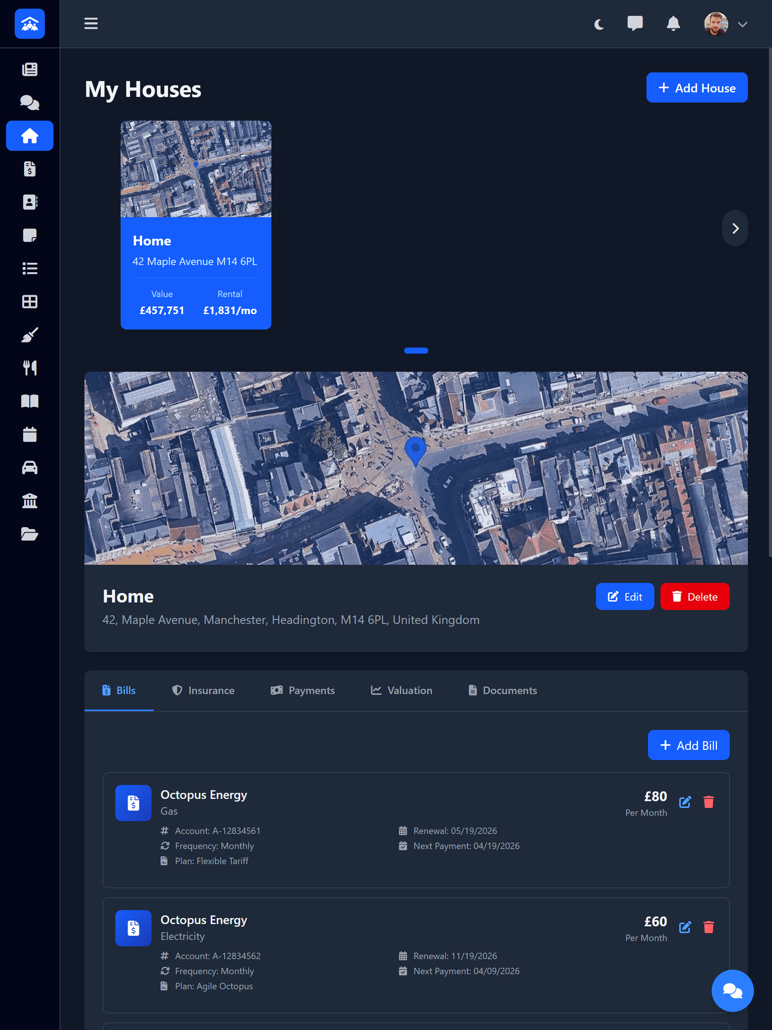
Task: Select the carousel pagination indicator dot
Action: [x=416, y=350]
